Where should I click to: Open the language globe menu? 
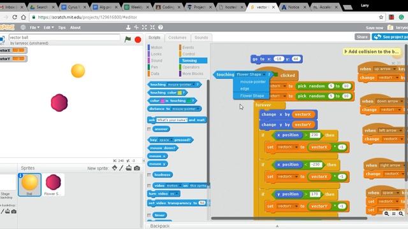click(23, 27)
